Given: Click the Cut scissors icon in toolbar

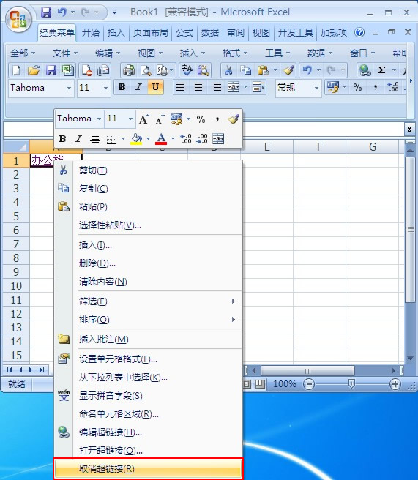Looking at the screenshot, I should (228, 70).
